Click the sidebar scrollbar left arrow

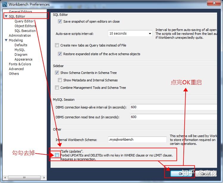tap(5, 178)
